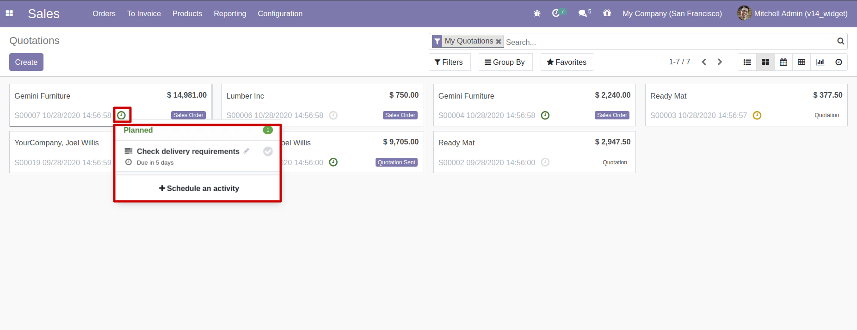Image resolution: width=857 pixels, height=330 pixels.
Task: Mark Check delivery requirements as done
Action: pos(268,151)
